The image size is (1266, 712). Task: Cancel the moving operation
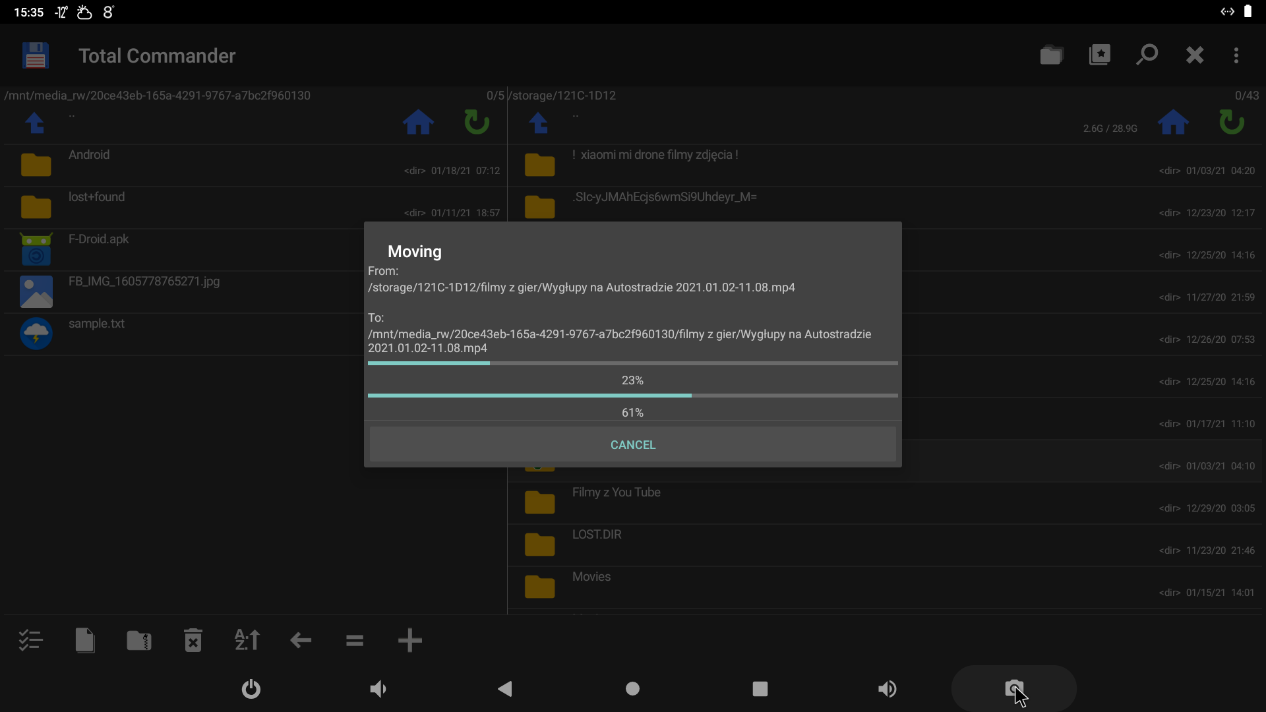pyautogui.click(x=633, y=444)
